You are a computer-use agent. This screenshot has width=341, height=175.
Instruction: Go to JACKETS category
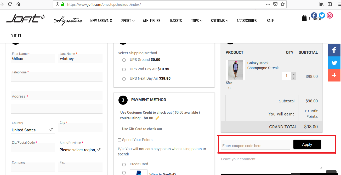pos(176,21)
